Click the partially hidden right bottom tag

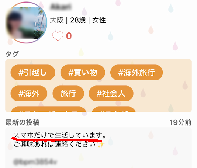114,109
